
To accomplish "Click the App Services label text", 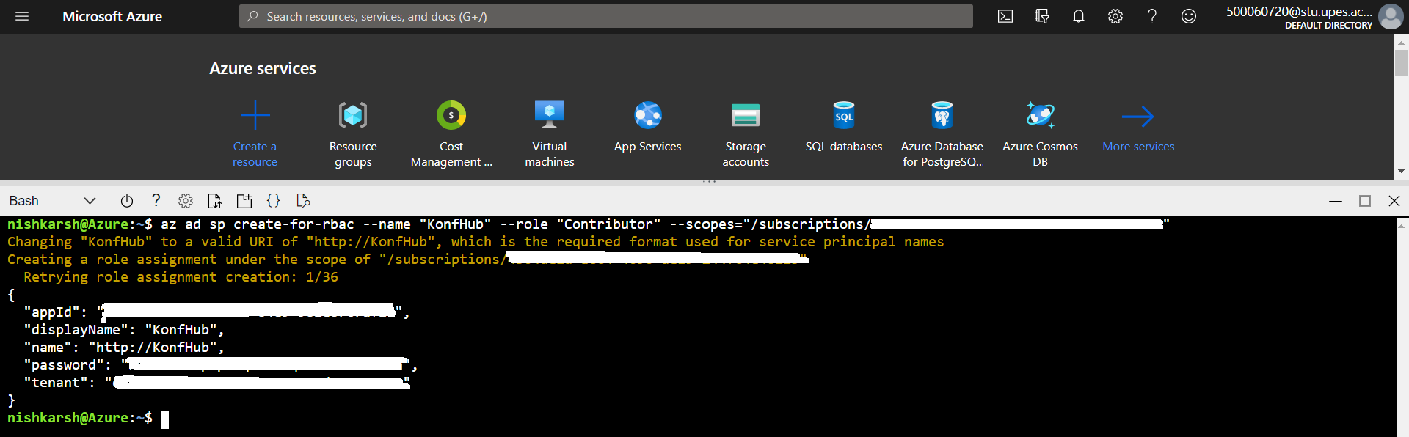I will (x=648, y=147).
